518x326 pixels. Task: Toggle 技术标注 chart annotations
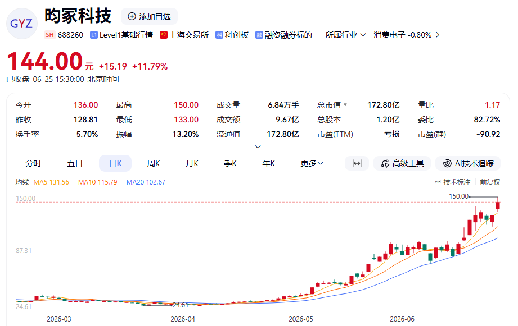click(x=453, y=182)
